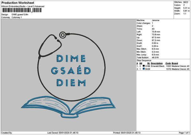Screen dimensions: 191x135
Task: Select 'Emerald Black' description in row 1
Action: [158, 66]
